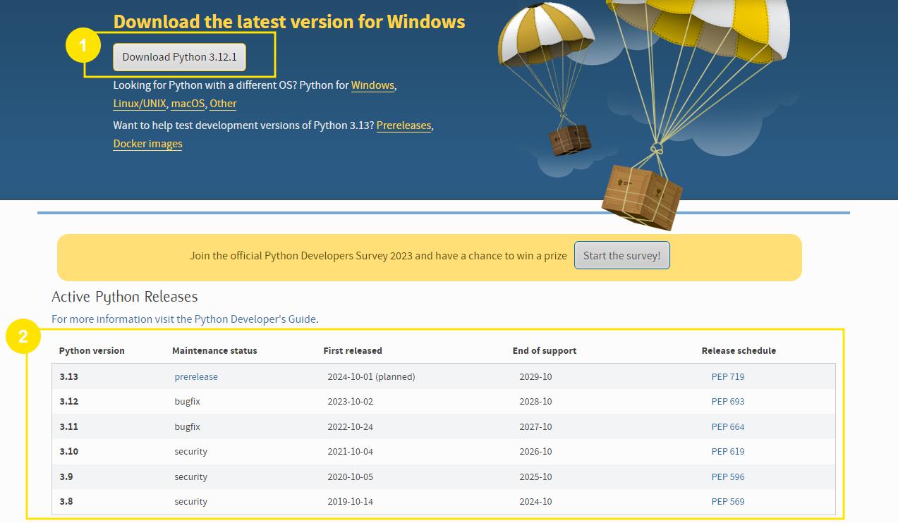Open the PEP 569 release schedule link

coord(728,502)
